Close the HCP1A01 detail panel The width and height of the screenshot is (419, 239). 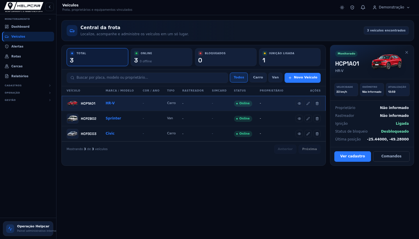point(407,52)
